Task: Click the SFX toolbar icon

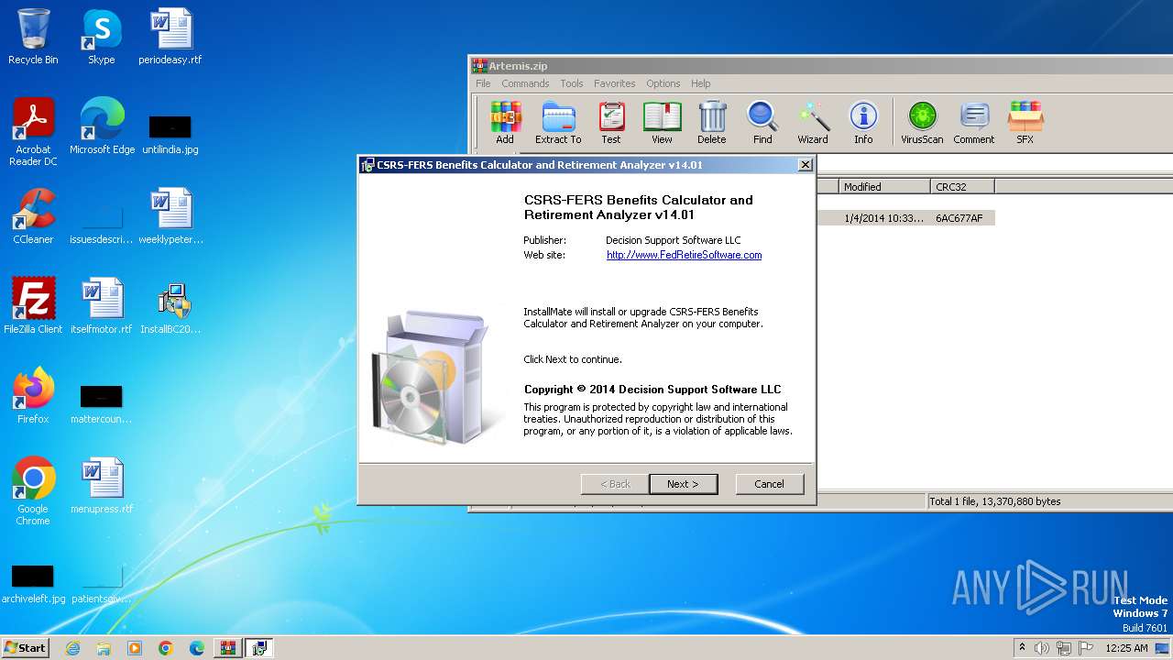Action: (1025, 123)
